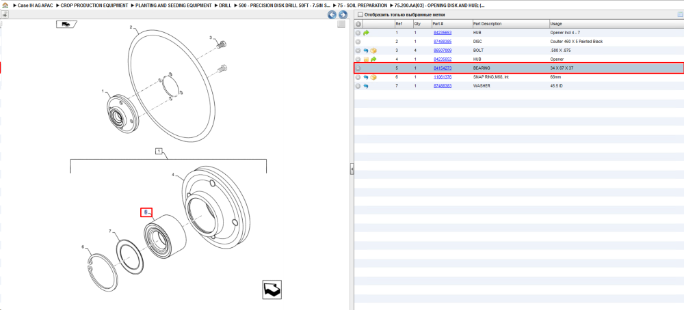
Task: Select the boxed callout 1 above the bracket
Action: pyautogui.click(x=159, y=151)
